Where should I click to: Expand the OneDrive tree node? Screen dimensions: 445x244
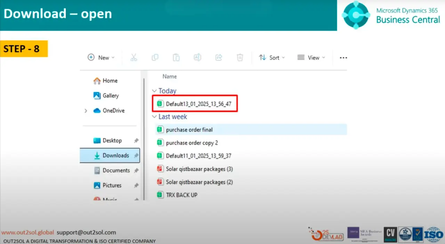pyautogui.click(x=86, y=111)
